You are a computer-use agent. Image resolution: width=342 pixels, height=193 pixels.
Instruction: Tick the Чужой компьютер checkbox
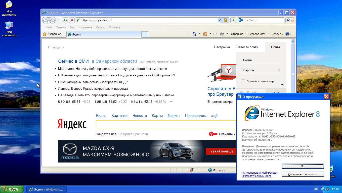[x=243, y=81]
